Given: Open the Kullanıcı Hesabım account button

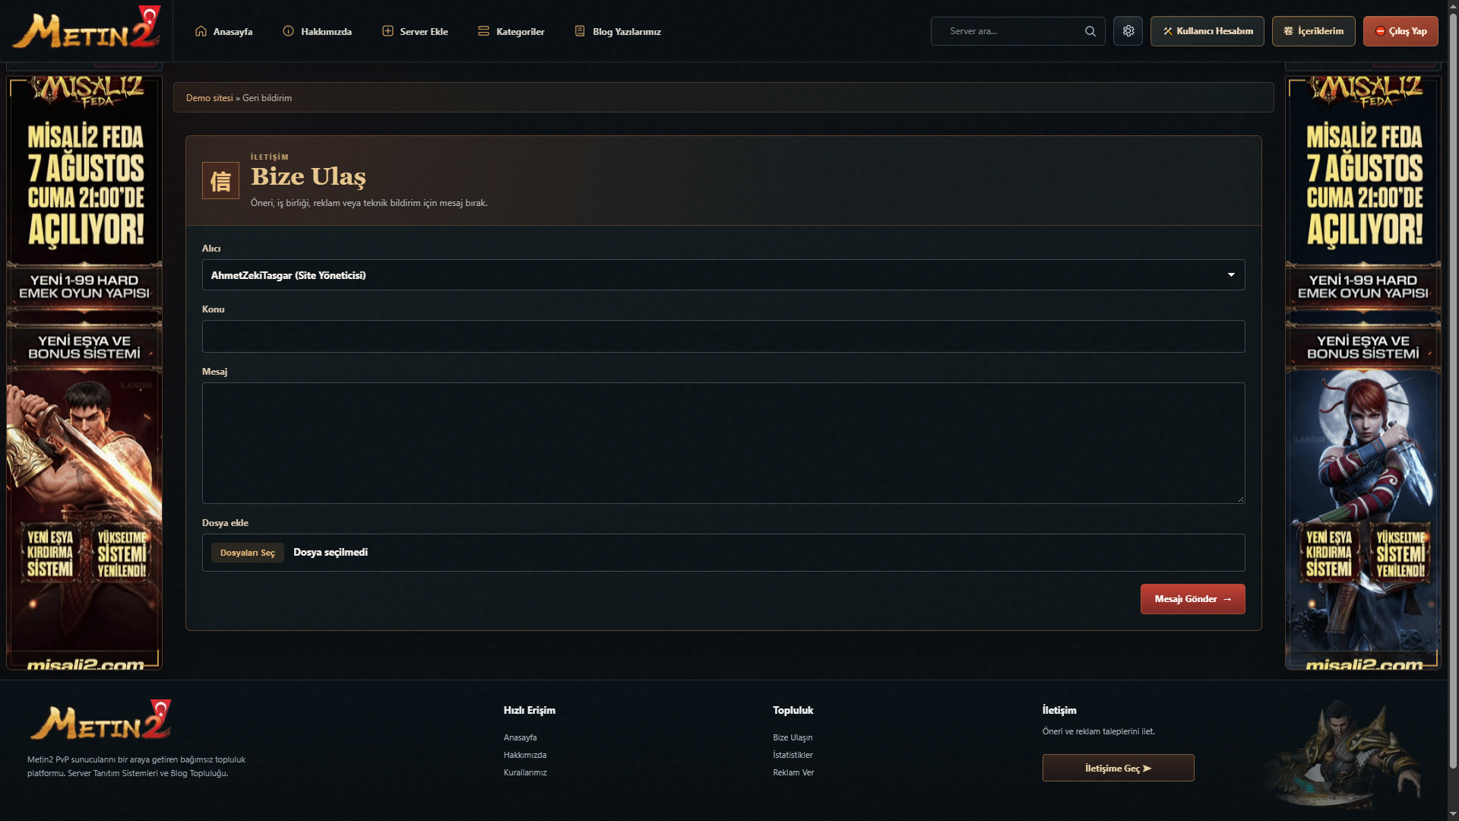Looking at the screenshot, I should coord(1207,31).
